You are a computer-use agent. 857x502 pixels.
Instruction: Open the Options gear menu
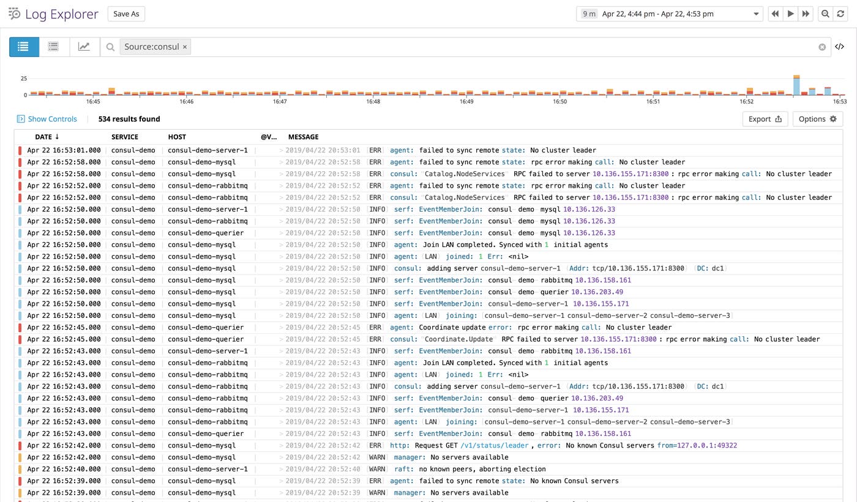pyautogui.click(x=817, y=119)
